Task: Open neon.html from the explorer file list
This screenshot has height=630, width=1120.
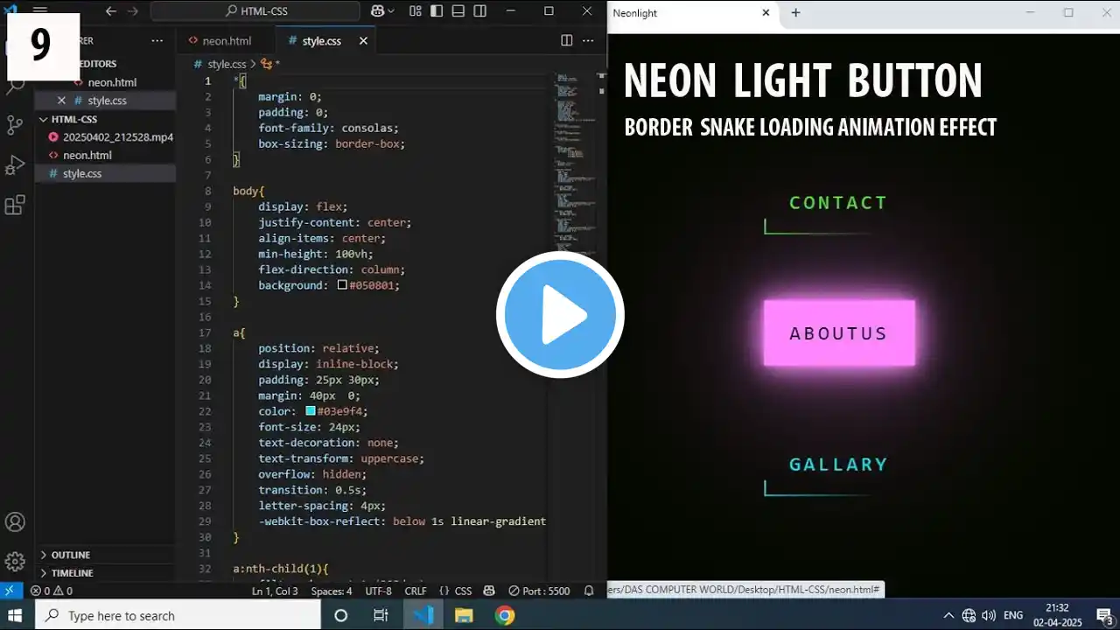Action: click(87, 156)
